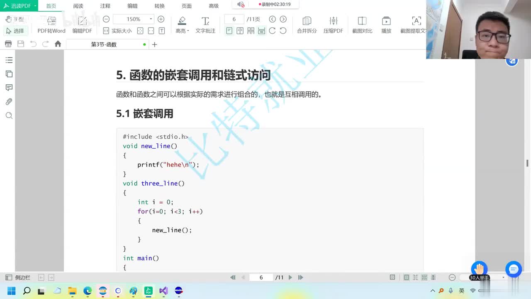The width and height of the screenshot is (531, 299).
Task: Redo the last action
Action: point(46,44)
